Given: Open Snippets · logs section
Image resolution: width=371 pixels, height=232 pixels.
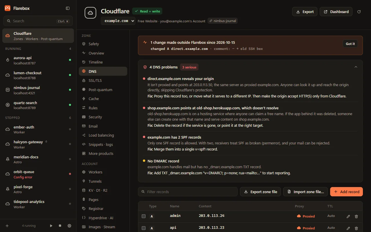Looking at the screenshot, I should [x=103, y=144].
